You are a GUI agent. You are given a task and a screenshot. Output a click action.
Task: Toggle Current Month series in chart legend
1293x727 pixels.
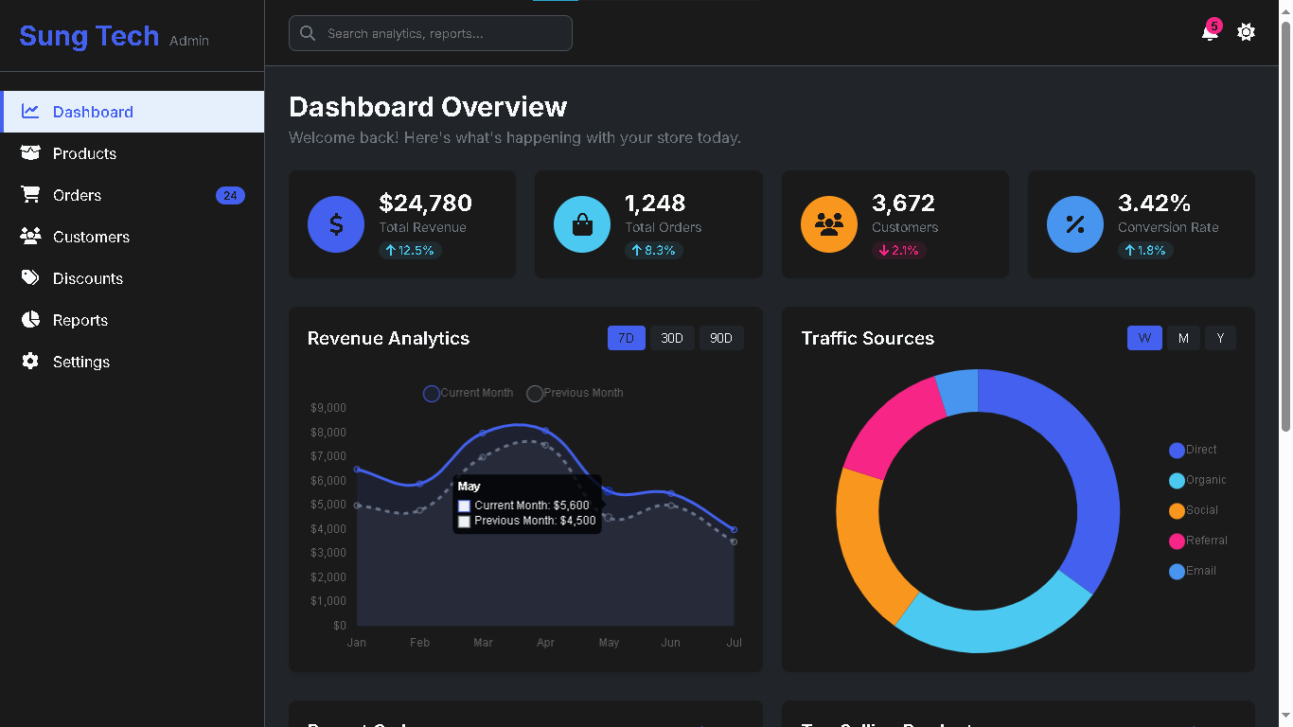point(469,393)
